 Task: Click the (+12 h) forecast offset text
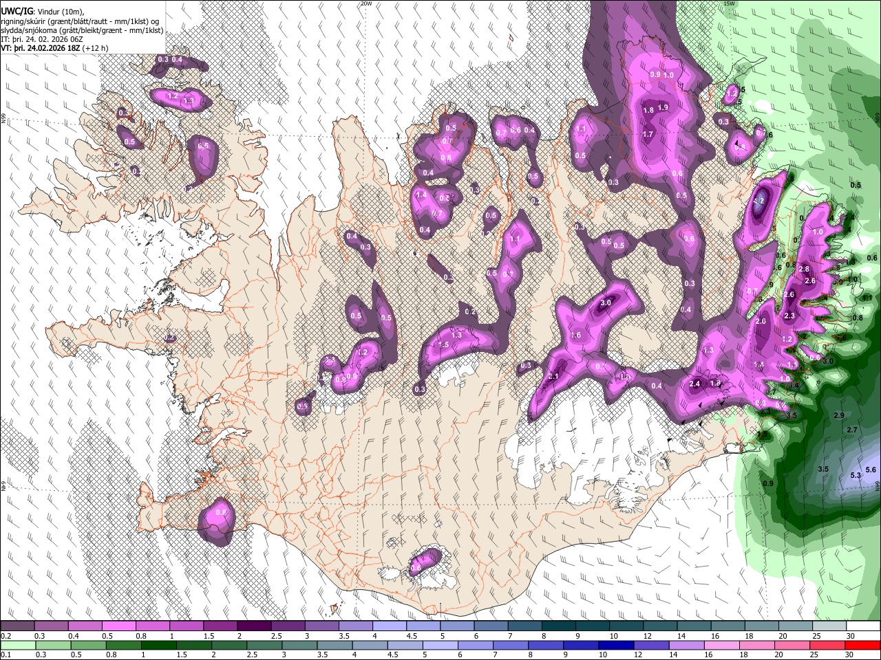[x=94, y=48]
